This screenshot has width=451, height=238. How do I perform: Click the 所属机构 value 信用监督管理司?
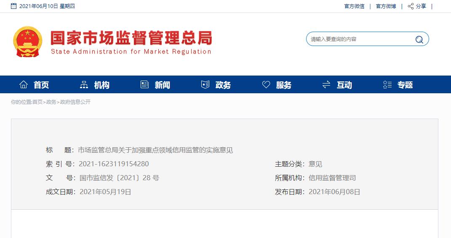pyautogui.click(x=332, y=178)
